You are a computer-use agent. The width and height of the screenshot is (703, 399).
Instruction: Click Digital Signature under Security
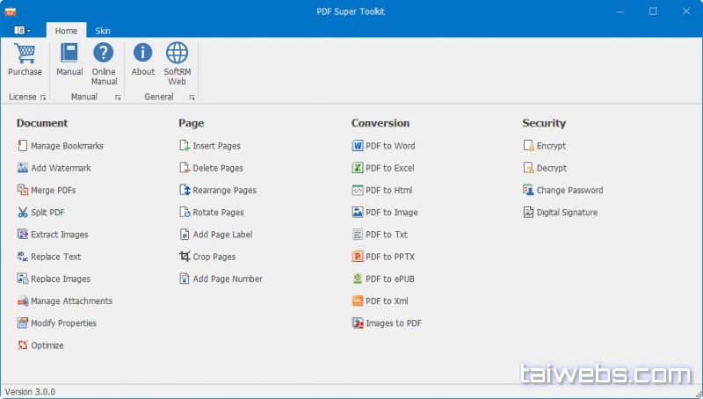click(567, 213)
